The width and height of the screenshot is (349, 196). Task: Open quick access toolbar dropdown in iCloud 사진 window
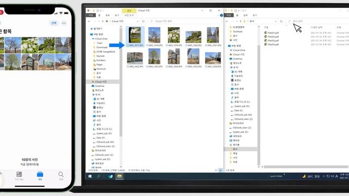coord(101,10)
